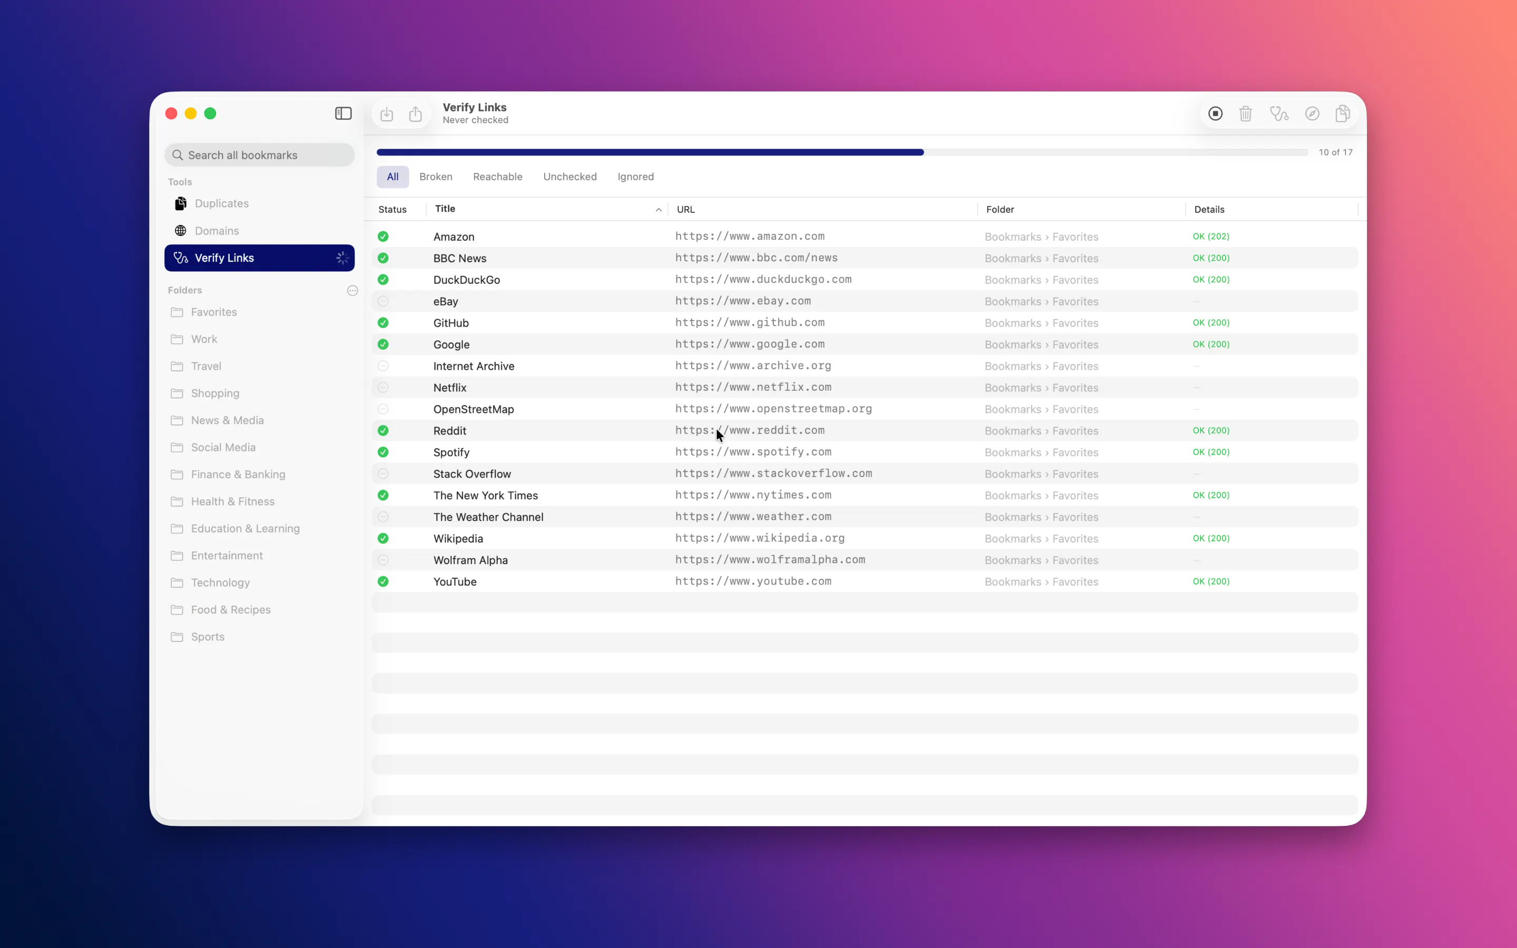Click Amazon's OK (202) details
This screenshot has width=1517, height=948.
(x=1210, y=236)
